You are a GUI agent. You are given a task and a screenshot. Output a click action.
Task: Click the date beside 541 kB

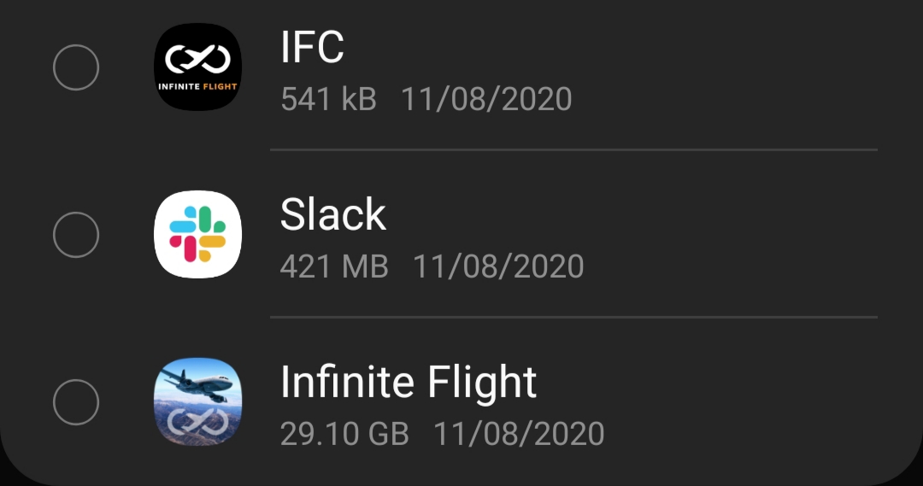pos(486,99)
